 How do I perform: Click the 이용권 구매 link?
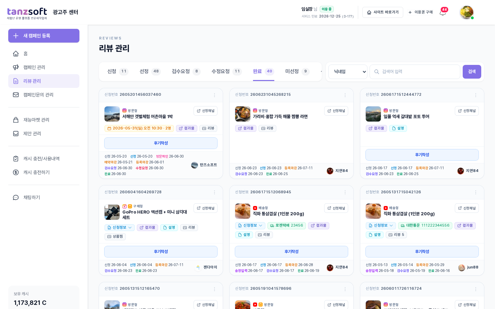[x=420, y=12]
